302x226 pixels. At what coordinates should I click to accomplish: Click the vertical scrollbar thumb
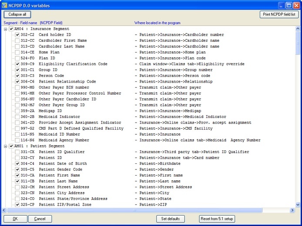pyautogui.click(x=298, y=43)
